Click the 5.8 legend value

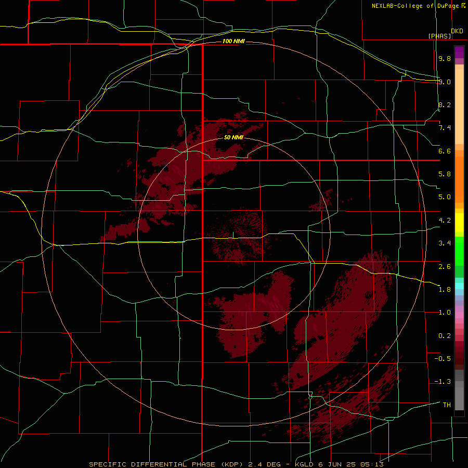(445, 174)
